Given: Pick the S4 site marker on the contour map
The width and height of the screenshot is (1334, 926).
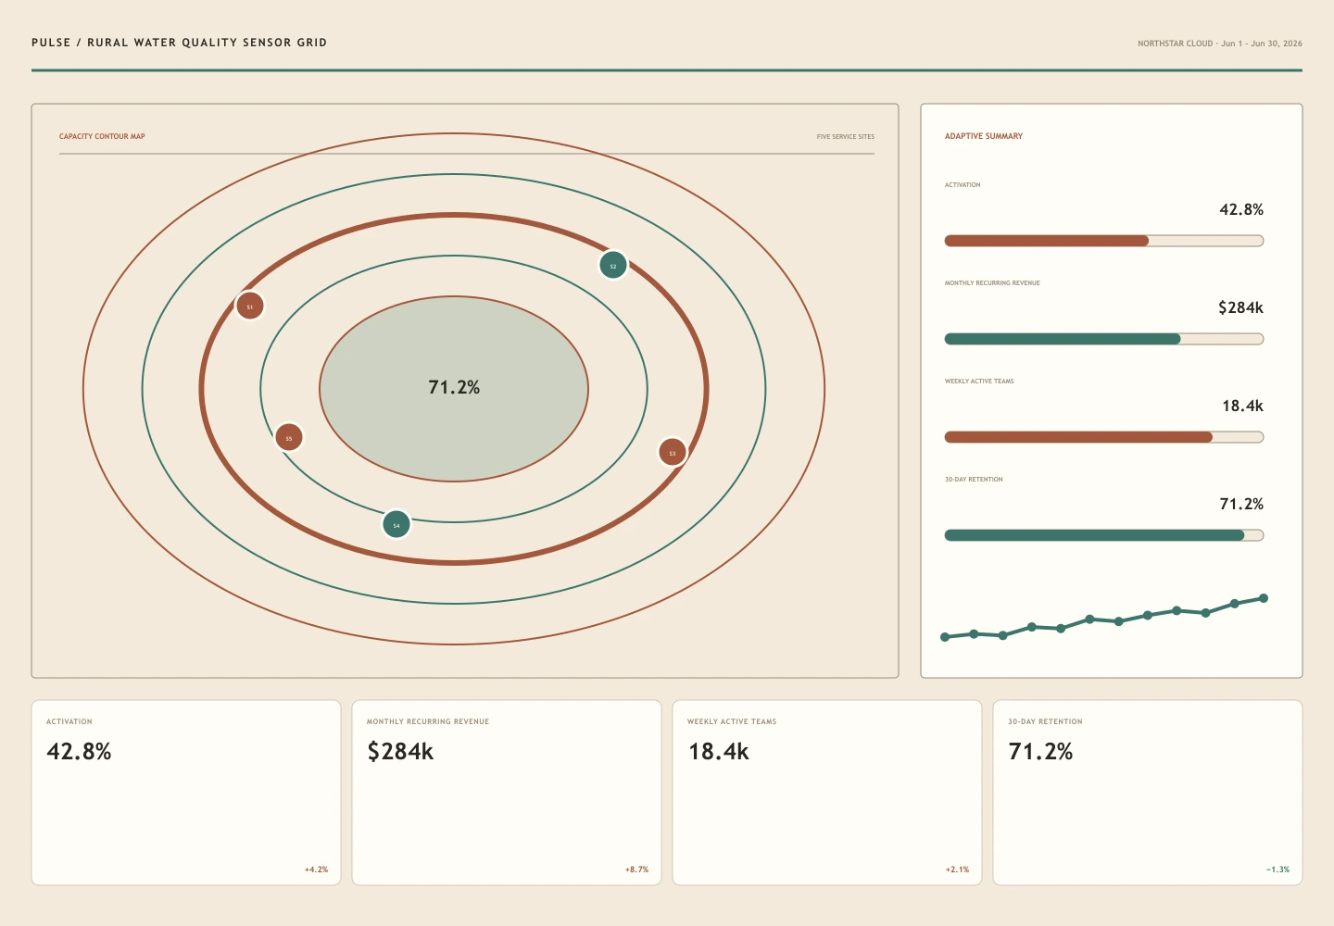Looking at the screenshot, I should coord(396,524).
